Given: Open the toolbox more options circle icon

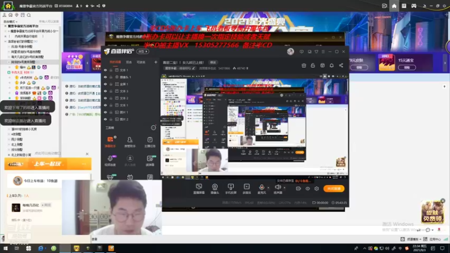Looking at the screenshot, I should [x=154, y=128].
